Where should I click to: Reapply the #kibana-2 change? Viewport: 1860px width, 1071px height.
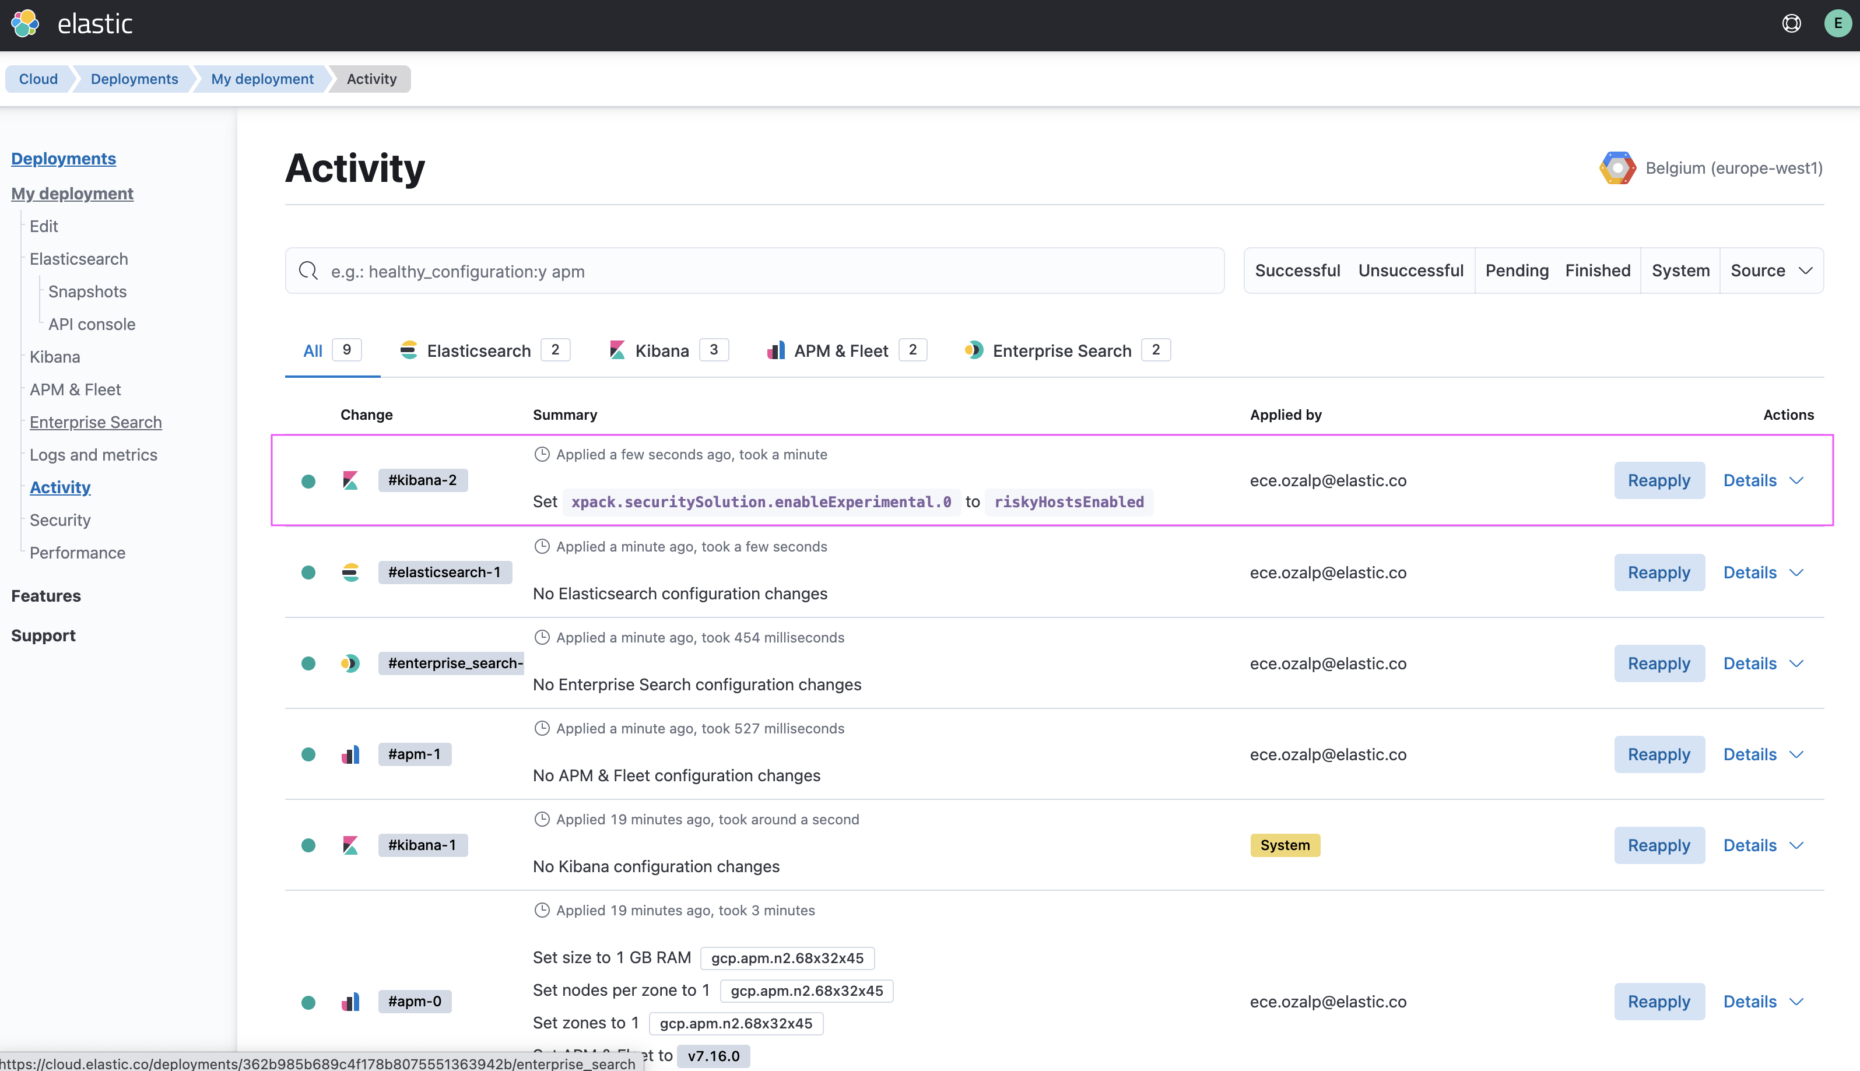pyautogui.click(x=1658, y=480)
